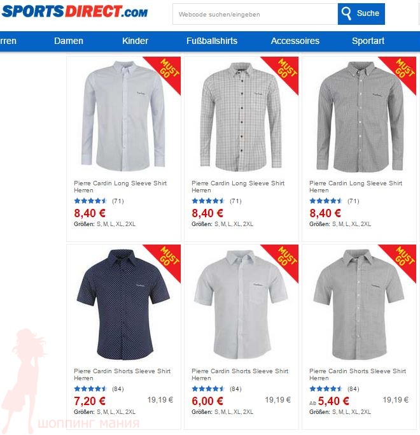Open the first Pierre Cardin Long Sleeve Shirt link
The image size is (420, 435).
tap(120, 187)
